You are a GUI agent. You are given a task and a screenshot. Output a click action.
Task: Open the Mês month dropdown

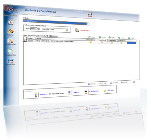pyautogui.click(x=57, y=30)
